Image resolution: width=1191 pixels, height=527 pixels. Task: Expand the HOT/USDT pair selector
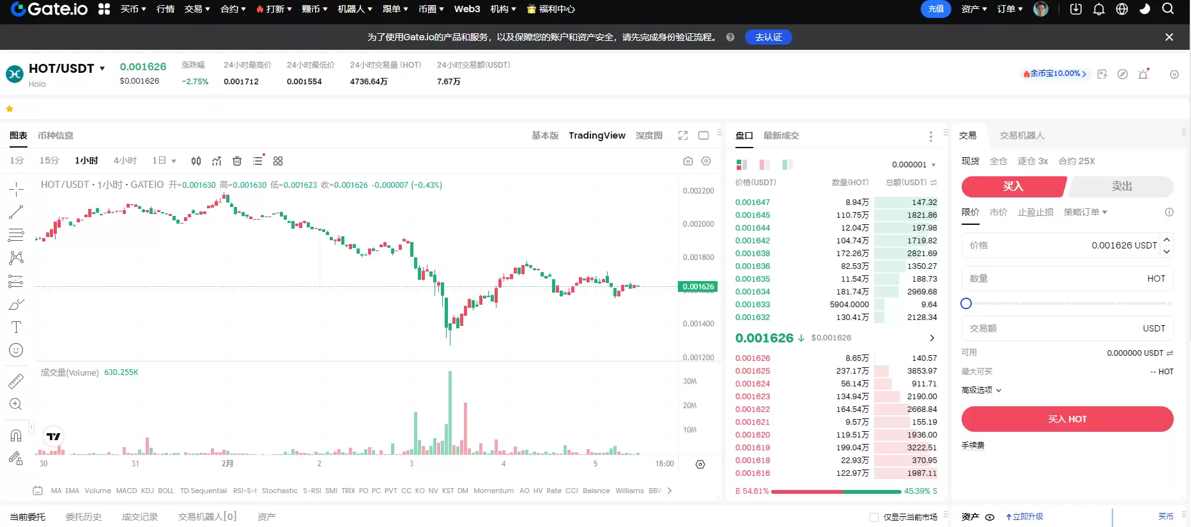point(102,68)
